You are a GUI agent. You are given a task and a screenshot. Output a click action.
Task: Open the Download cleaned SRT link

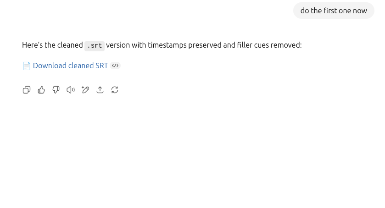coord(71,66)
